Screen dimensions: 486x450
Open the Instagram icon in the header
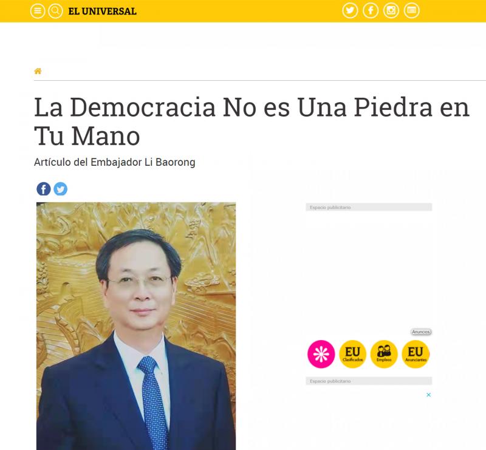[x=391, y=10]
